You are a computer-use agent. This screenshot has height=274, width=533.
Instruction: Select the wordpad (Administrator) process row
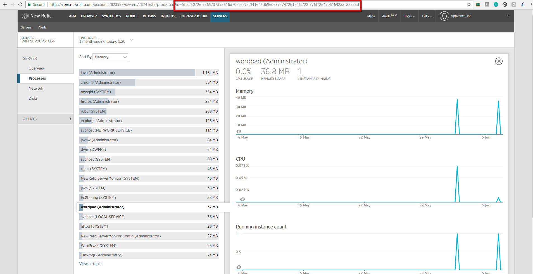coord(149,207)
